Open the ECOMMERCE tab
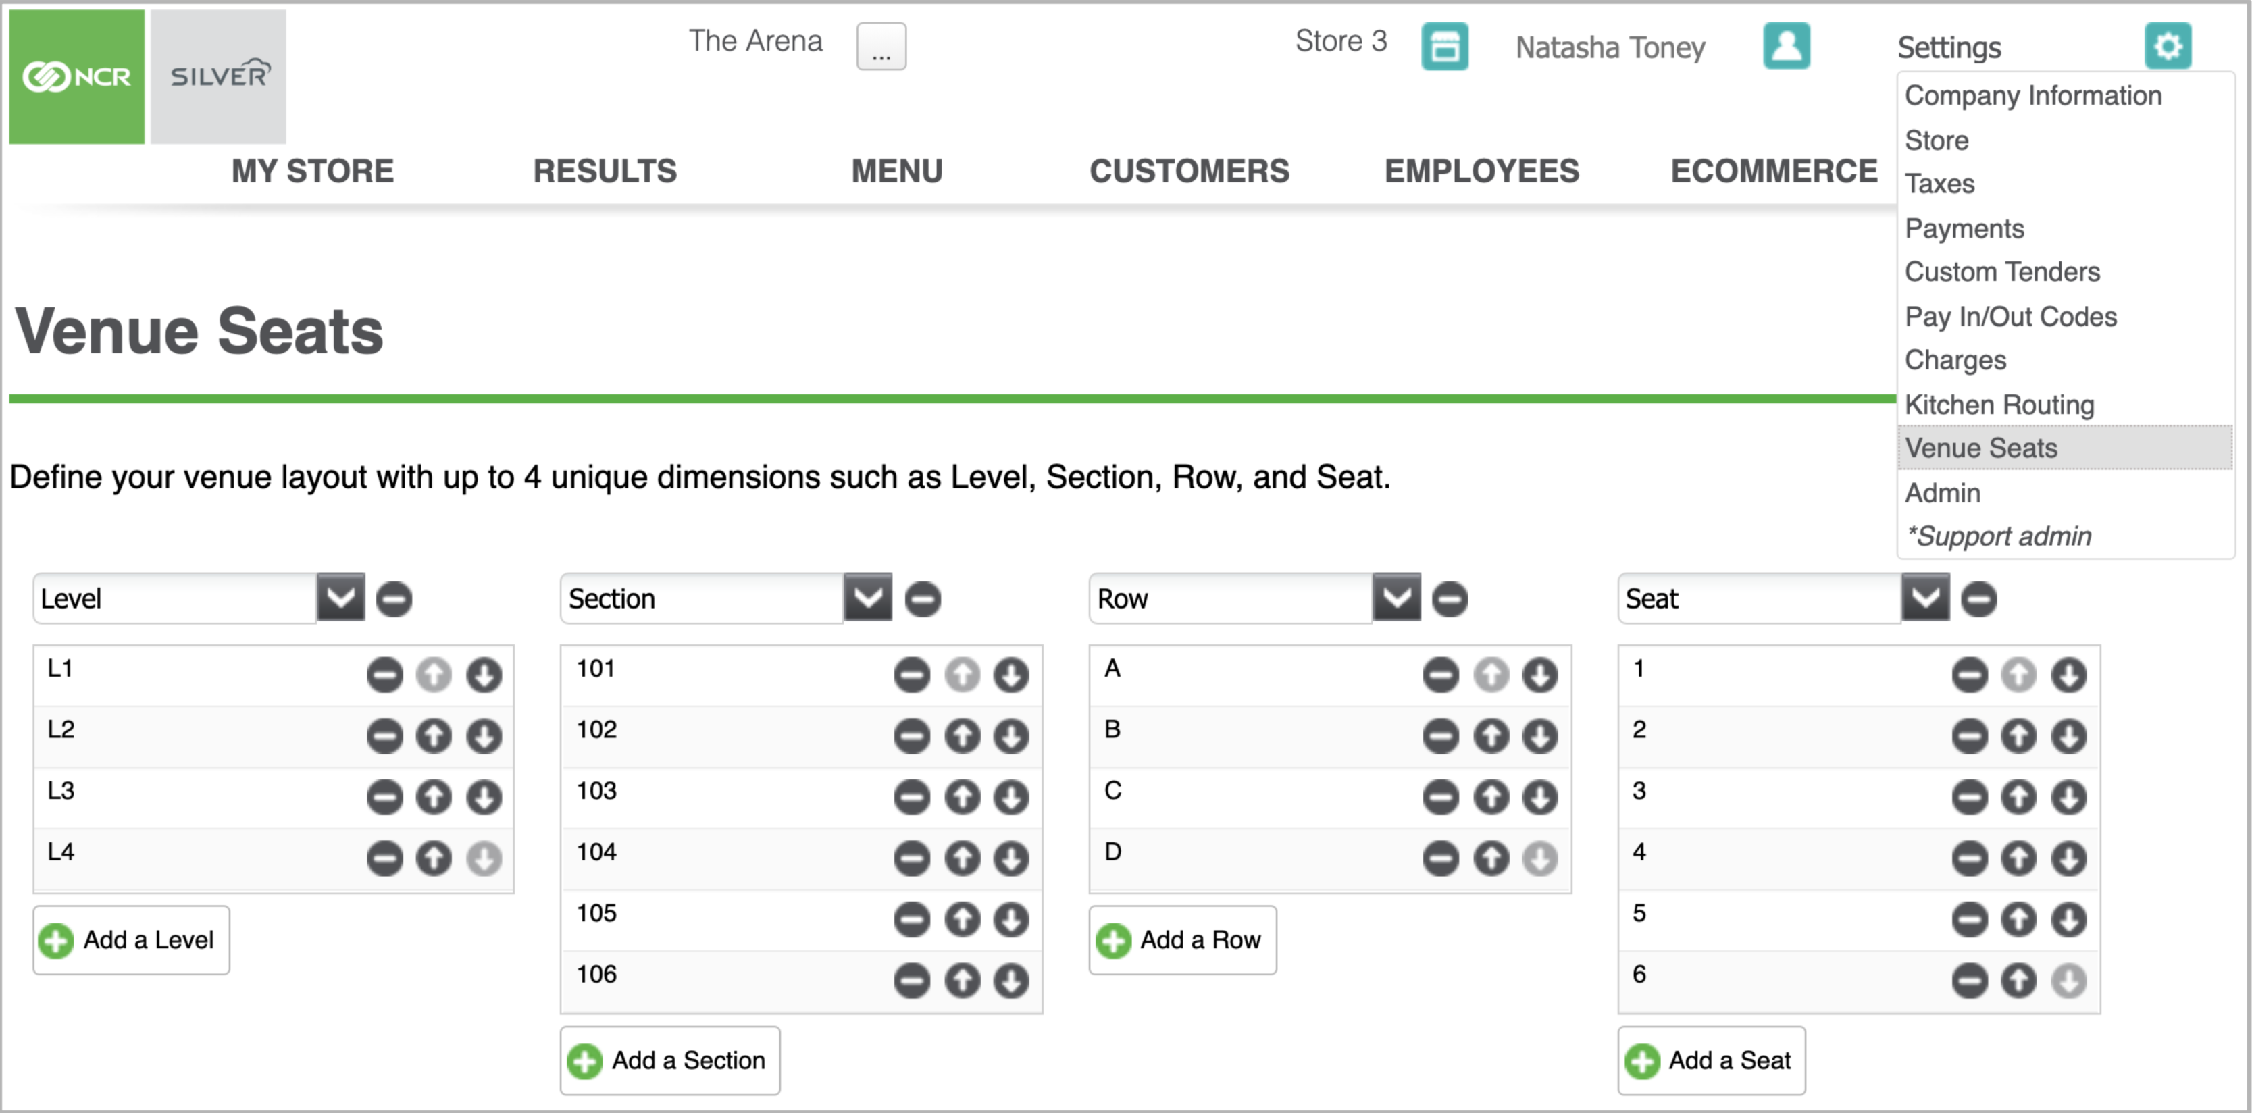The height and width of the screenshot is (1113, 2252). point(1774,170)
